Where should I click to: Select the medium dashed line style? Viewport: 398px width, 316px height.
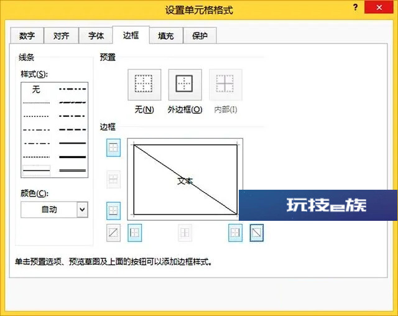click(x=73, y=130)
